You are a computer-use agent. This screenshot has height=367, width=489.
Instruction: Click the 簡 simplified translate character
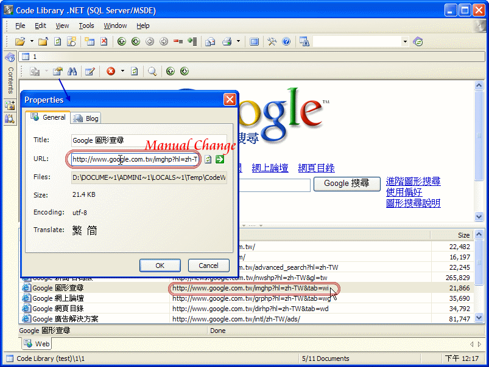(x=92, y=230)
